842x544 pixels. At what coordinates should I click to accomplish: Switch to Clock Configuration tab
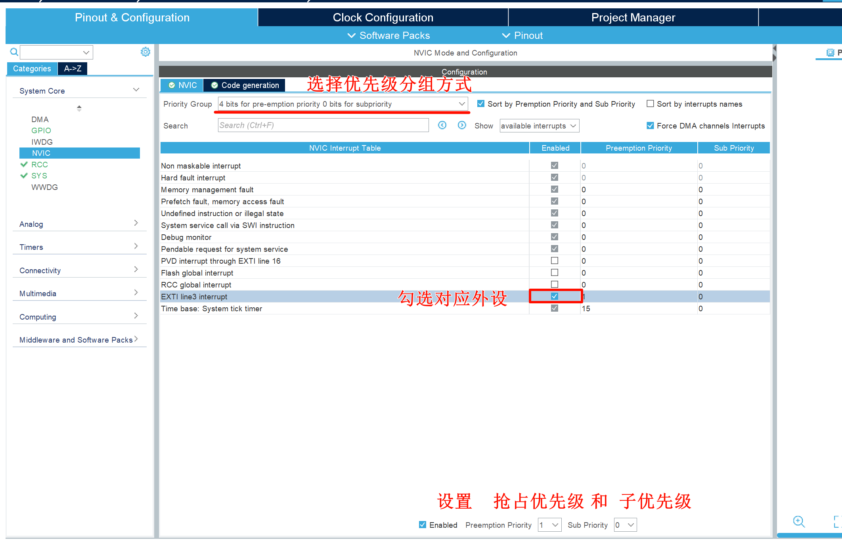[383, 17]
